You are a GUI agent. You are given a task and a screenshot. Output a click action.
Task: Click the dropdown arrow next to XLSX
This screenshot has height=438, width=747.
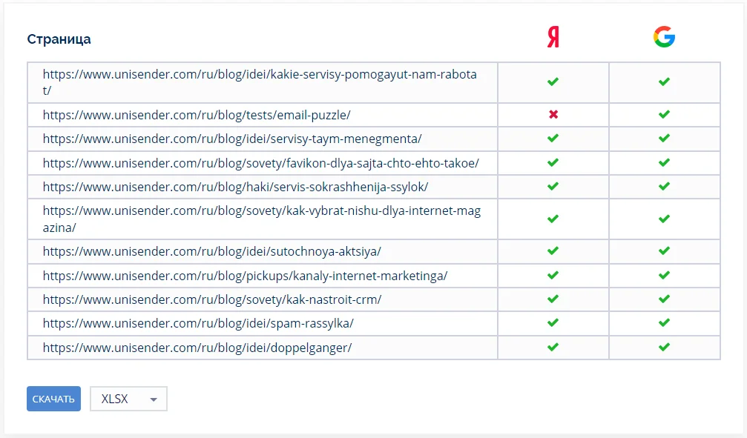pyautogui.click(x=154, y=399)
